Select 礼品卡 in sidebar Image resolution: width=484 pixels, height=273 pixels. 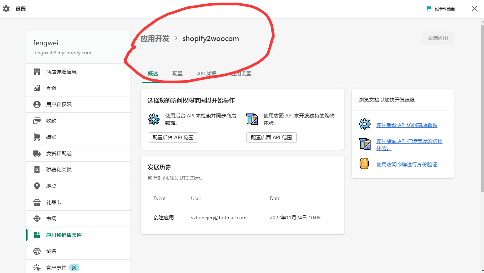(x=78, y=202)
